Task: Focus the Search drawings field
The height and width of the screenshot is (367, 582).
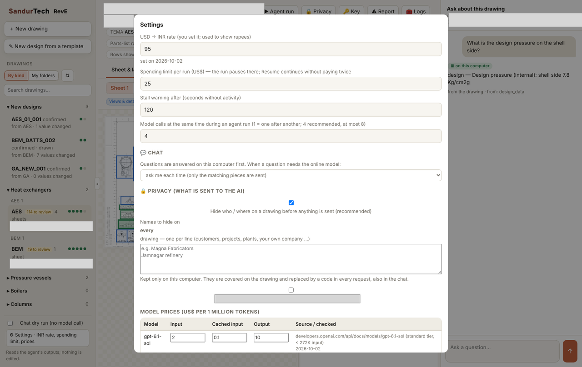Action: tap(48, 90)
